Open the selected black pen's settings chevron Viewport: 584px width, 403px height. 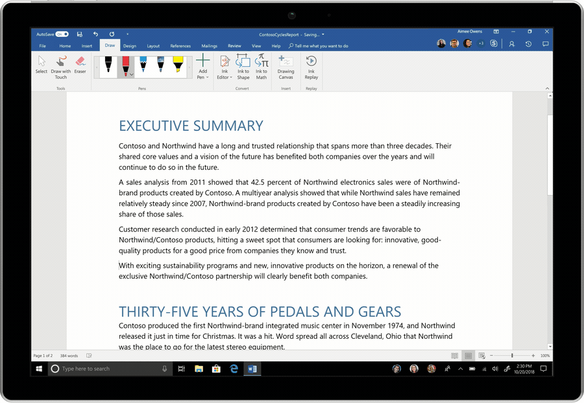pyautogui.click(x=132, y=75)
